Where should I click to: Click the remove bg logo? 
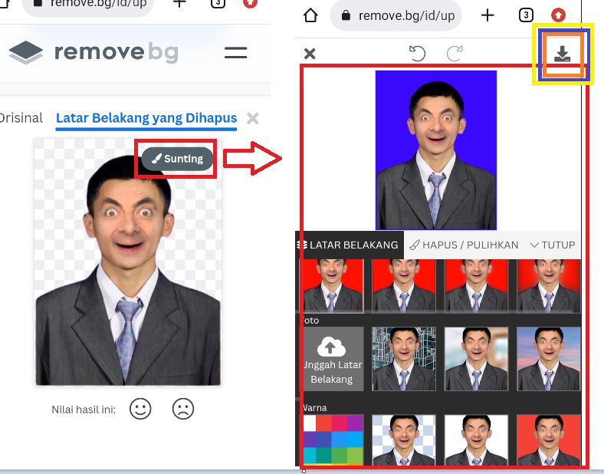pyautogui.click(x=94, y=52)
